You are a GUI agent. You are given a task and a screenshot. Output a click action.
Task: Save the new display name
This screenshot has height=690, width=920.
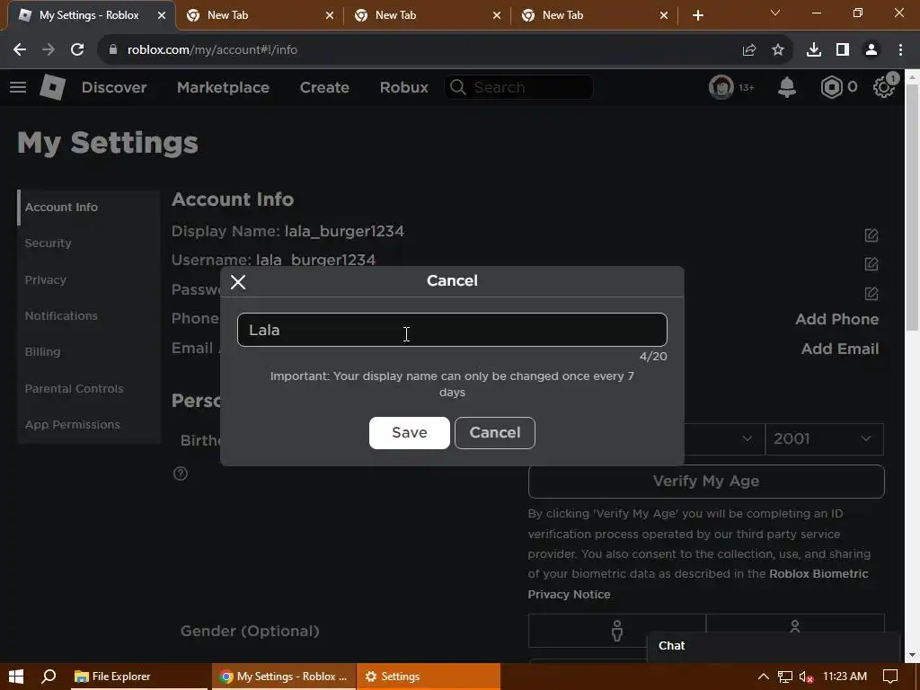410,433
